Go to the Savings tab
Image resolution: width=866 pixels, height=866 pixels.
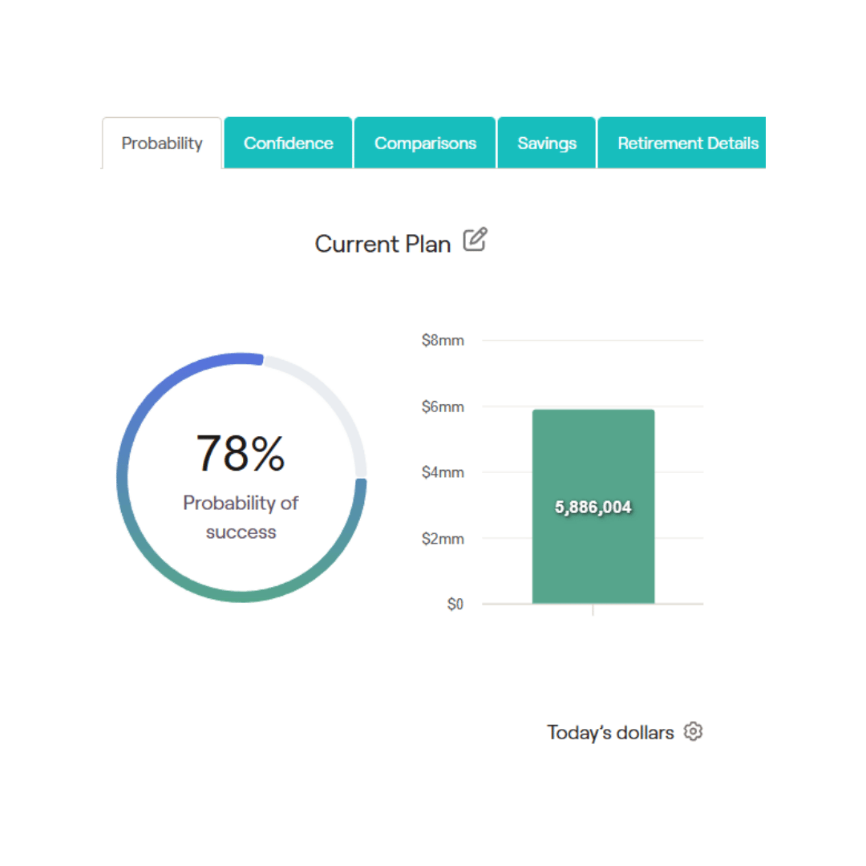coord(547,144)
